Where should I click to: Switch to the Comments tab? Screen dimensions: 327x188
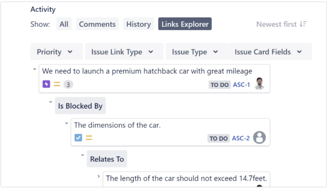pos(97,24)
